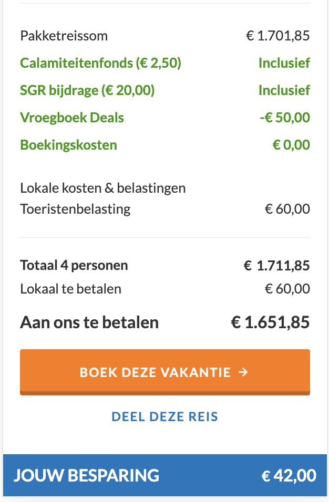329x502 pixels.
Task: Select the Vroegboek Deals label
Action: [x=72, y=118]
